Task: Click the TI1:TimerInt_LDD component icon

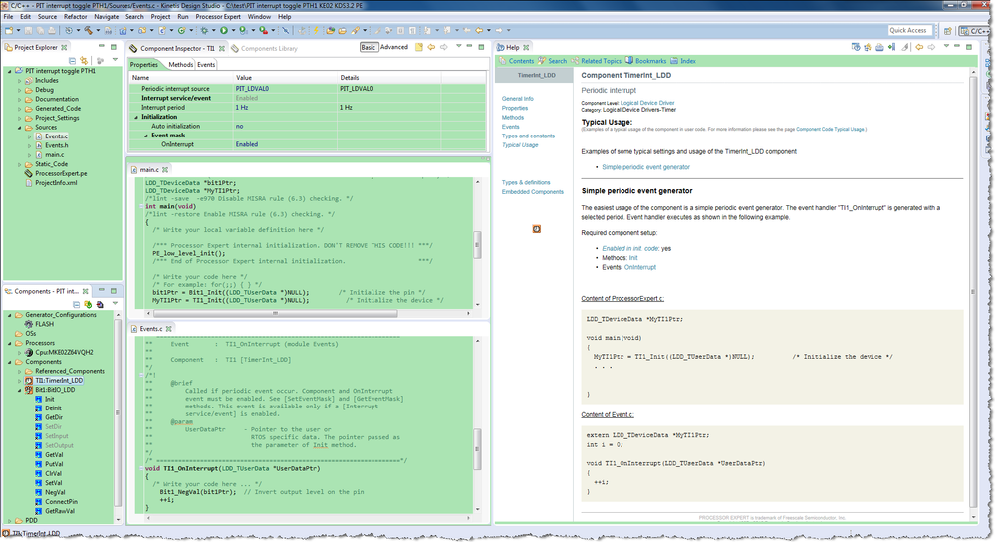Action: coord(29,381)
